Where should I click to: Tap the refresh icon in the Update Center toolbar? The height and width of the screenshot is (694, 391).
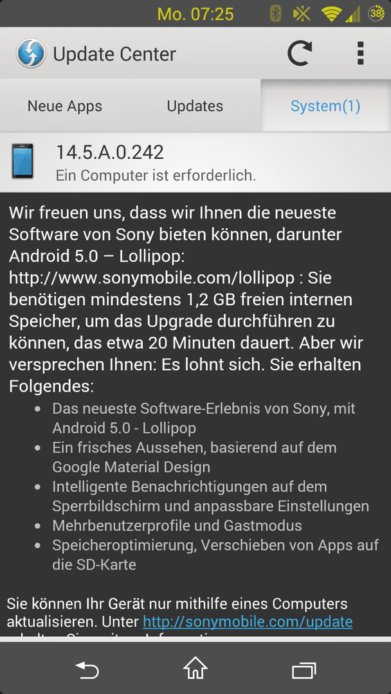coord(300,54)
